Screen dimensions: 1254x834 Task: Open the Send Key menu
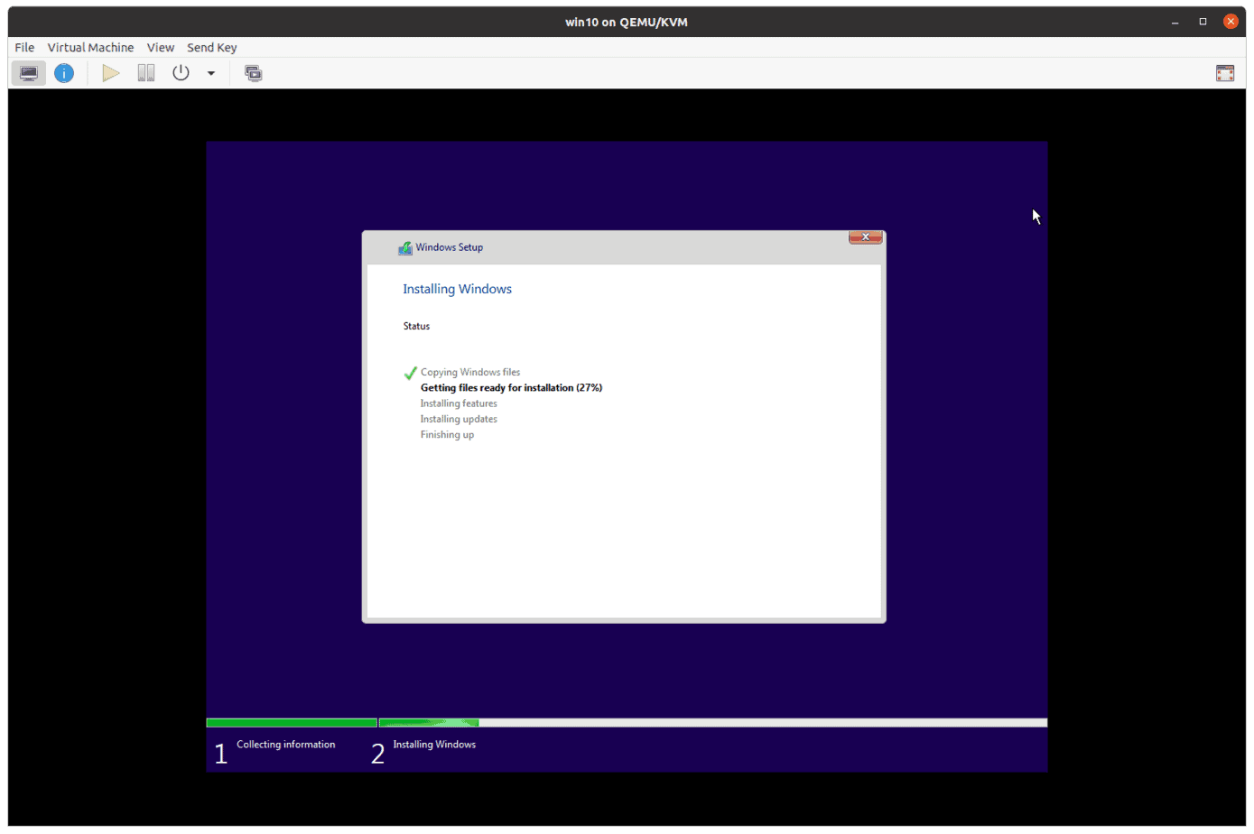(212, 47)
